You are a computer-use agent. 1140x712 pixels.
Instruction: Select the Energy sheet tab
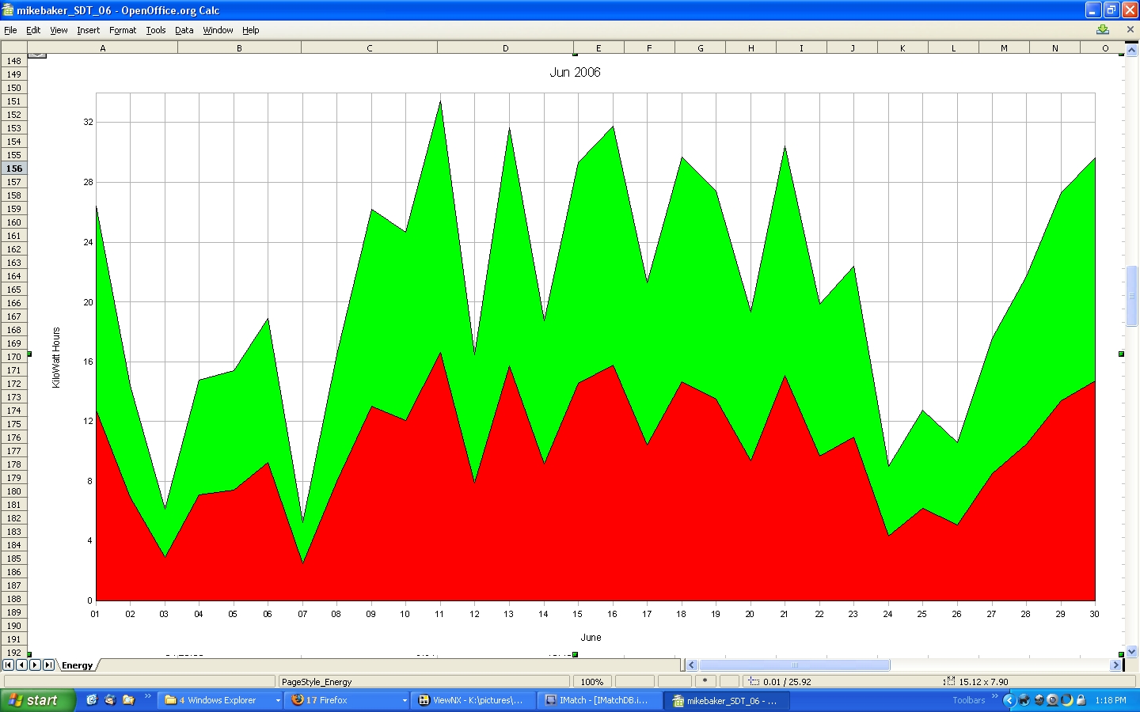coord(77,665)
